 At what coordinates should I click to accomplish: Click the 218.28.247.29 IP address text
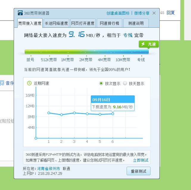click(50, 173)
